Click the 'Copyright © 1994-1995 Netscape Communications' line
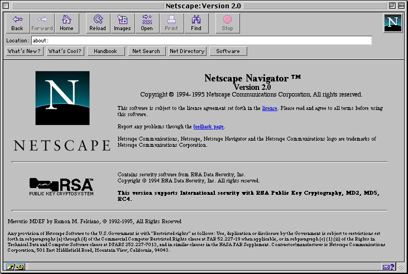Viewport: 408px width, 274px height. [x=251, y=94]
